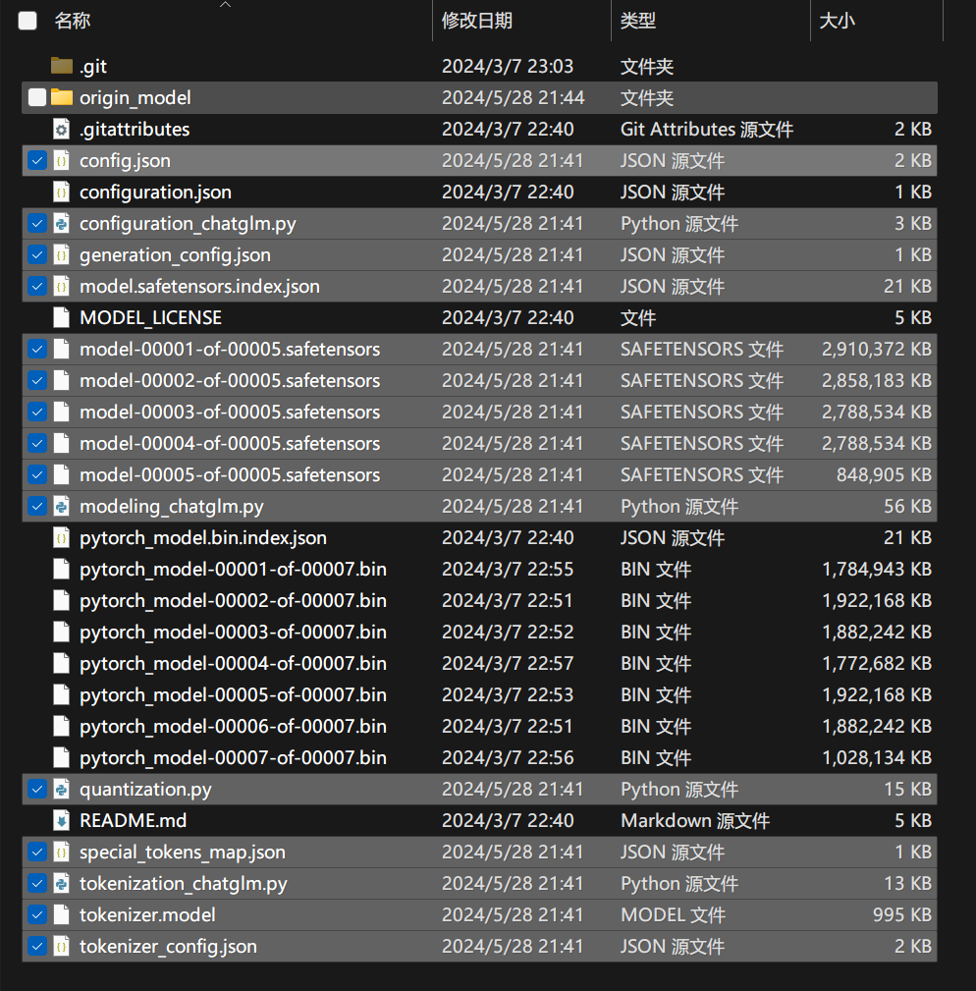Image resolution: width=976 pixels, height=991 pixels.
Task: Select configuration.json file name
Action: click(x=155, y=193)
